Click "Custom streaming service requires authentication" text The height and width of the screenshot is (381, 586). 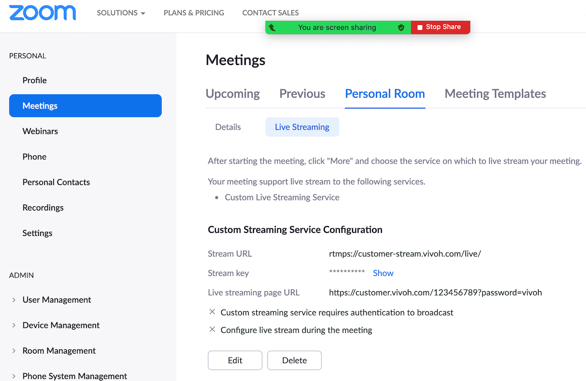click(337, 313)
